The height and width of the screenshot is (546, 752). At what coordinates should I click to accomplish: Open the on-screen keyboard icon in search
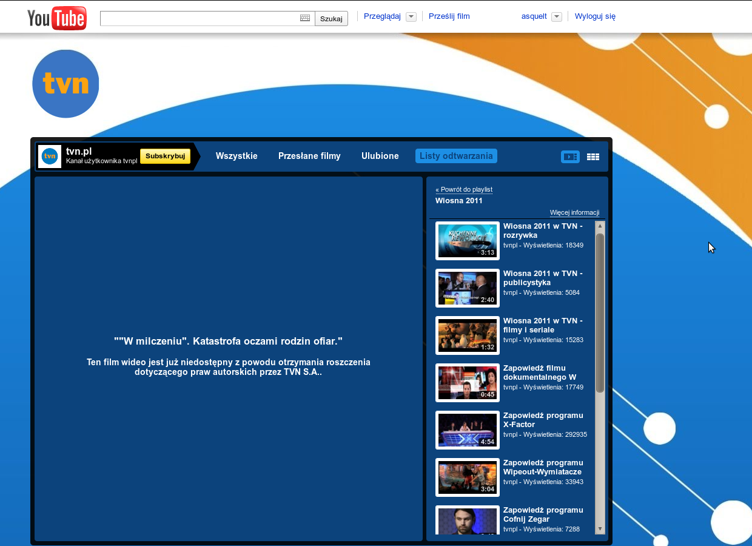pyautogui.click(x=305, y=18)
